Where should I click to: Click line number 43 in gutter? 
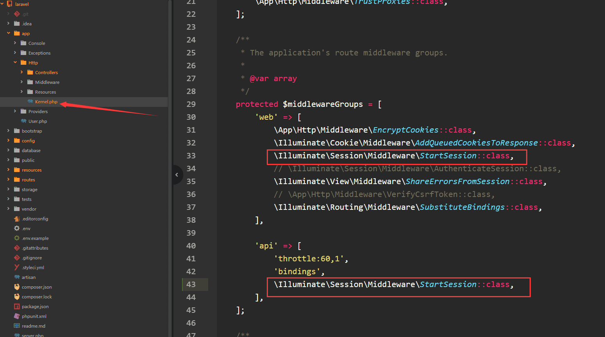tap(191, 284)
